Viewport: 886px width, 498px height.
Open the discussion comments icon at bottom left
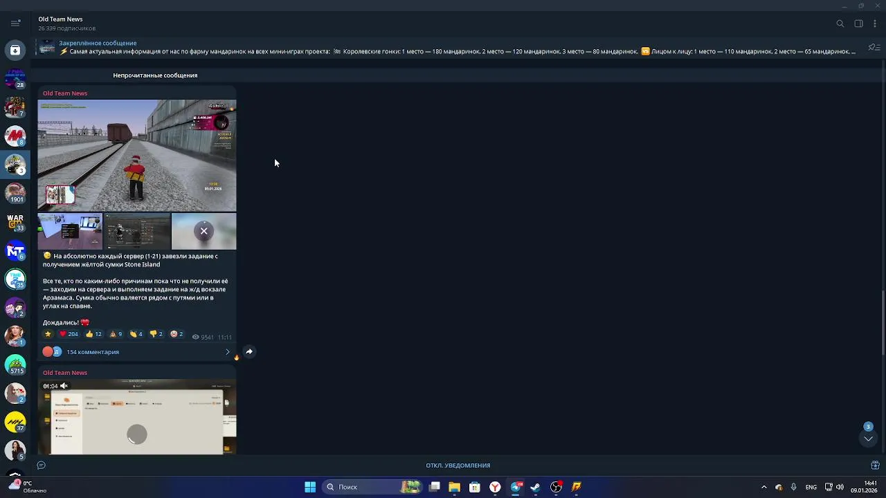coord(42,465)
